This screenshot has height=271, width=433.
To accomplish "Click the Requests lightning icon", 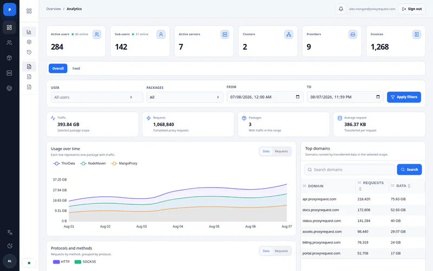I will (x=148, y=118).
